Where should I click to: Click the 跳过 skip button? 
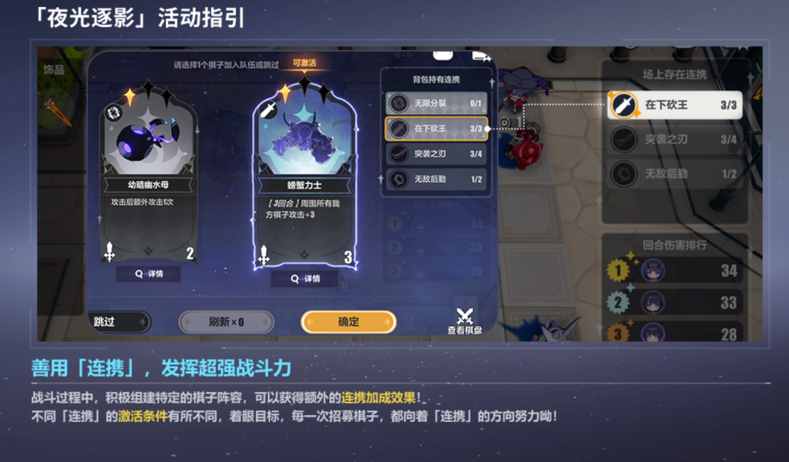point(119,322)
